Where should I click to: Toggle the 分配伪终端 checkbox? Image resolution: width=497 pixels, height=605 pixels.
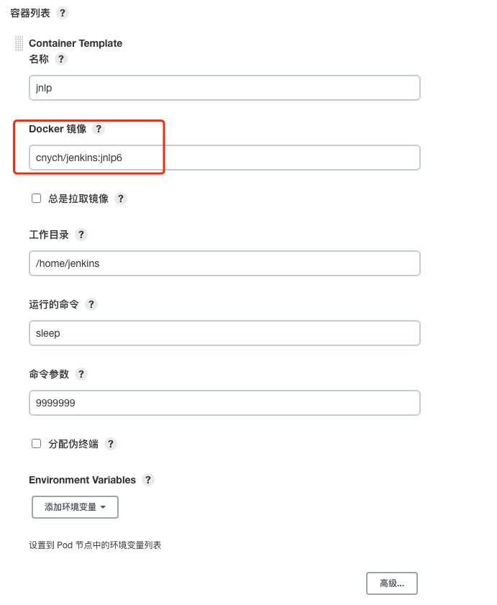(37, 444)
